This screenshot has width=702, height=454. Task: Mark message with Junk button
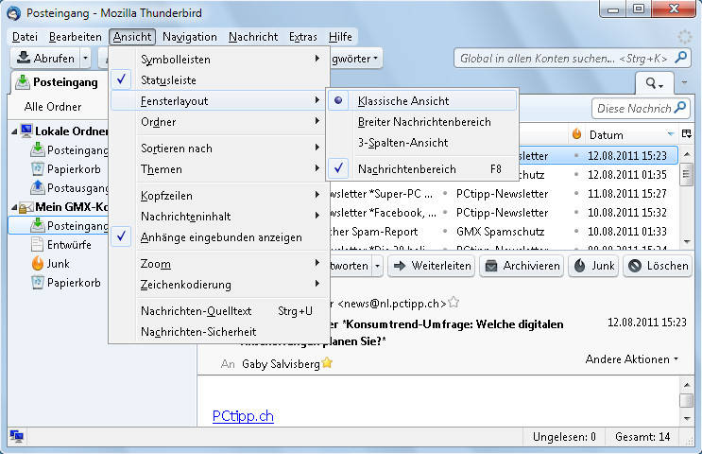click(593, 266)
